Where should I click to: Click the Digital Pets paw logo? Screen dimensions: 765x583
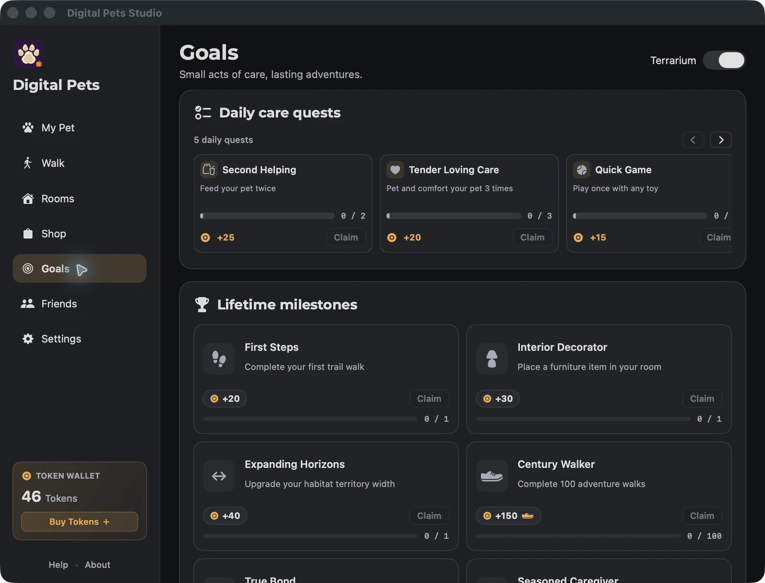click(29, 54)
